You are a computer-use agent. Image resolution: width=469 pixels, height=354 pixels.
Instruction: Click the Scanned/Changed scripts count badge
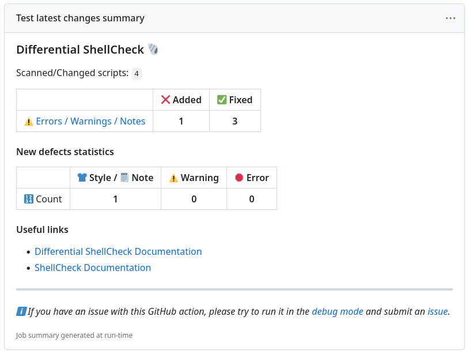(x=136, y=73)
